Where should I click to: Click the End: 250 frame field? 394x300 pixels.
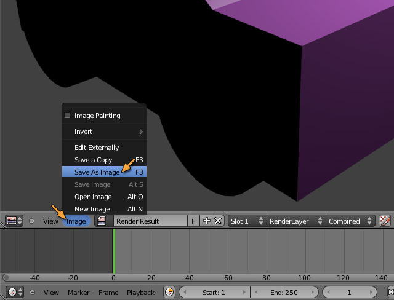[x=283, y=292]
